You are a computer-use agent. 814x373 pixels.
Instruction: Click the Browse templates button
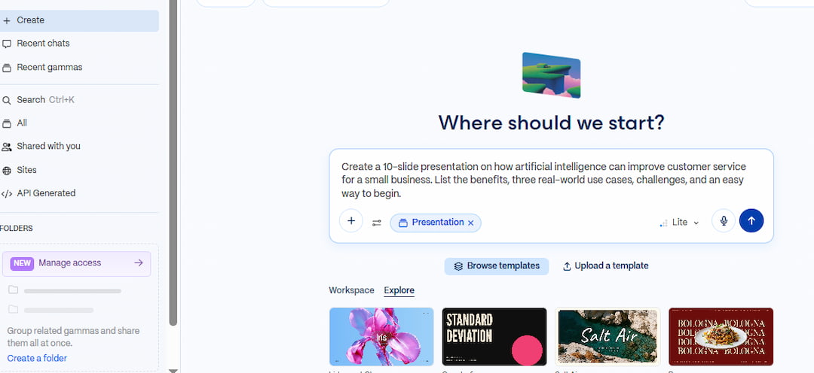click(x=496, y=266)
